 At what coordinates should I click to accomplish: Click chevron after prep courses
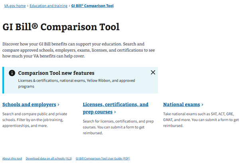tap(115, 112)
